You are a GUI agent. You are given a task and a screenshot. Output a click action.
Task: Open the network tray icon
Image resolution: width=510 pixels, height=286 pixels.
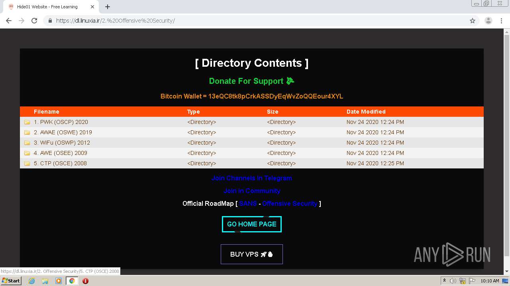click(x=463, y=281)
